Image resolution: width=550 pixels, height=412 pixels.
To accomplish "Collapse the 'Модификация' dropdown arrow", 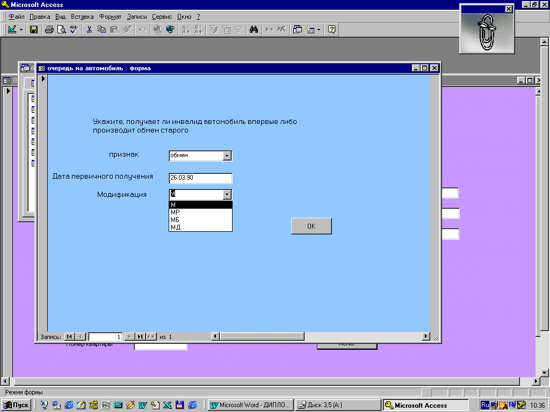I will [x=227, y=195].
